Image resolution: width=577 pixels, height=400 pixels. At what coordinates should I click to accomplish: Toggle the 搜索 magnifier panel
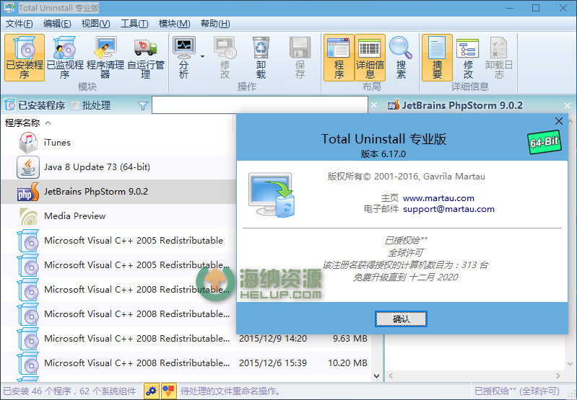pyautogui.click(x=401, y=58)
